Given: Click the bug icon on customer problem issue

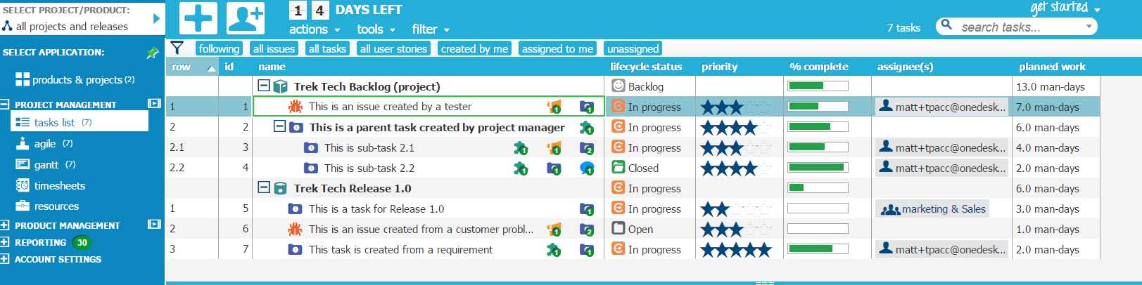Looking at the screenshot, I should (x=296, y=230).
